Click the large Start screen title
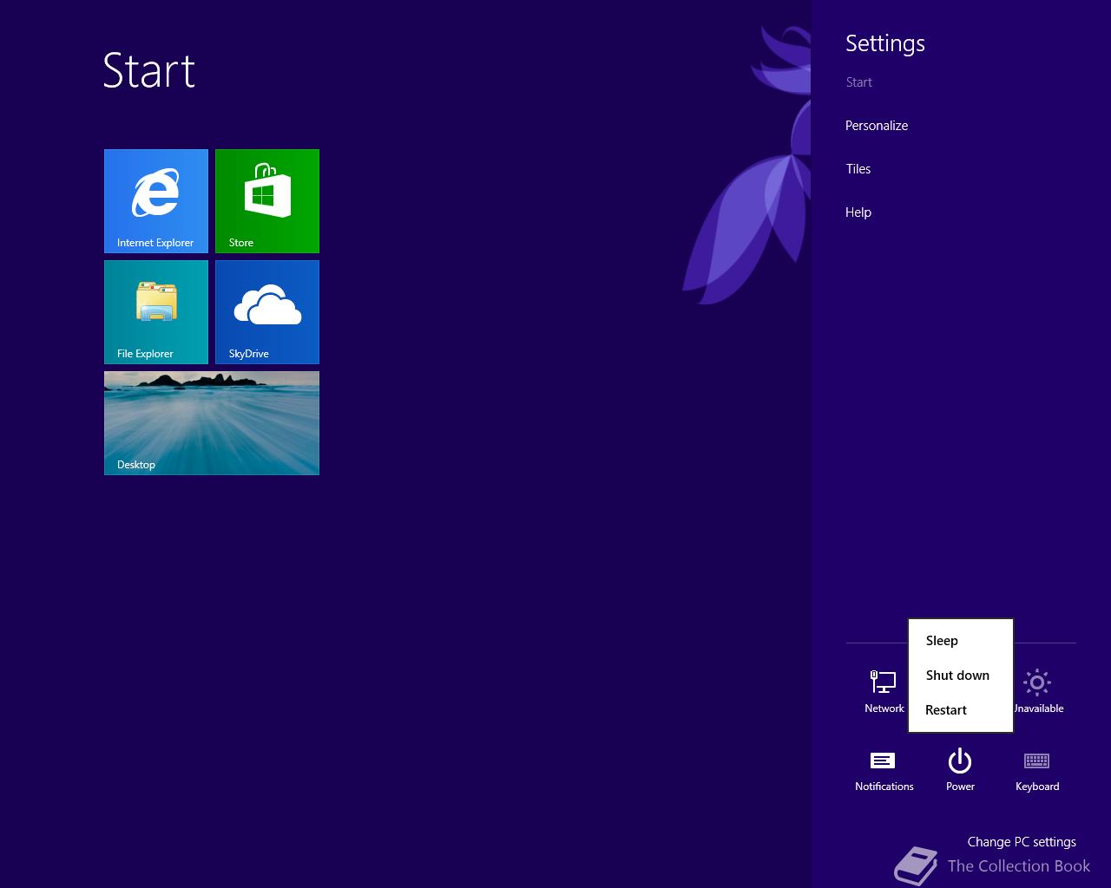 [149, 70]
